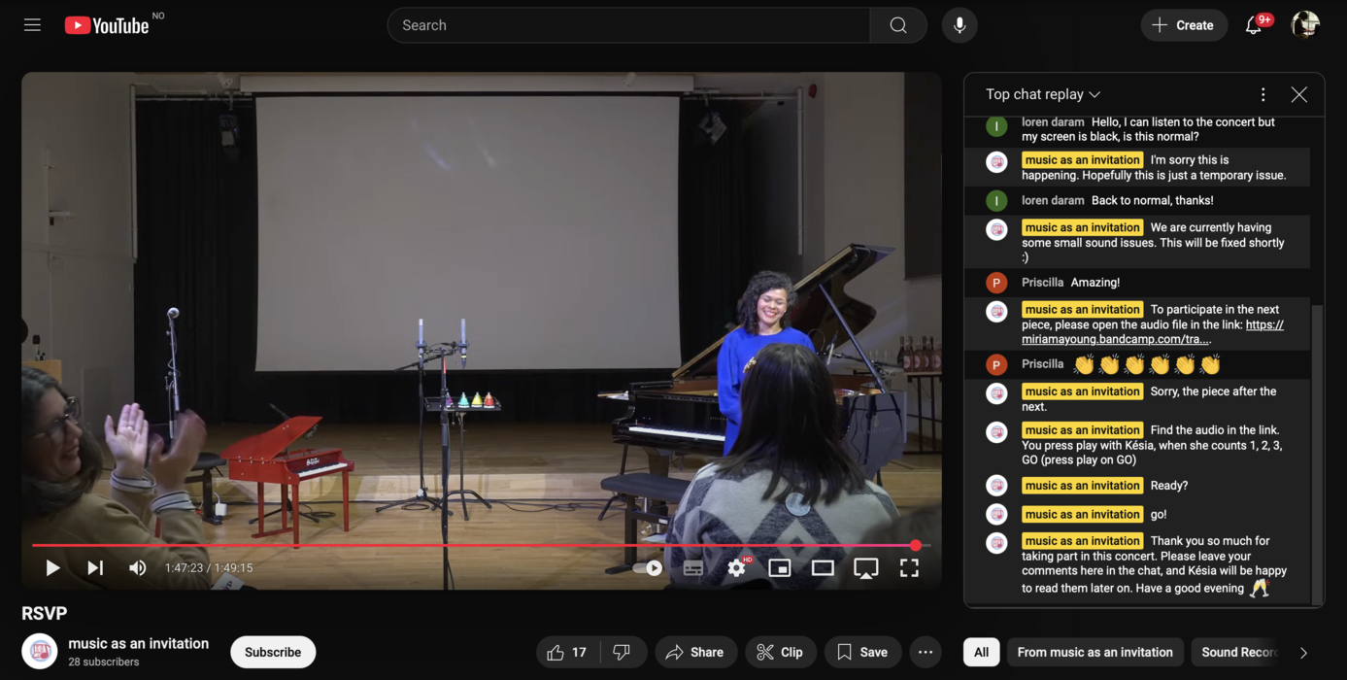Screen dimensions: 1347x680
Task: Open chat three-dot options menu
Action: coord(1263,94)
